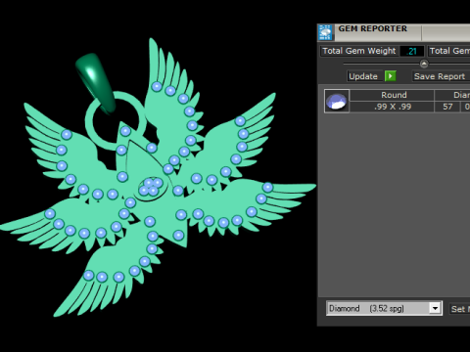Image resolution: width=470 pixels, height=352 pixels.
Task: Select the cluster of gems at center
Action: 151,187
